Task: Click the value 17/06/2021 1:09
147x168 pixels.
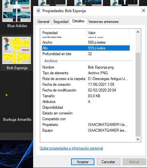Action: coord(101,84)
